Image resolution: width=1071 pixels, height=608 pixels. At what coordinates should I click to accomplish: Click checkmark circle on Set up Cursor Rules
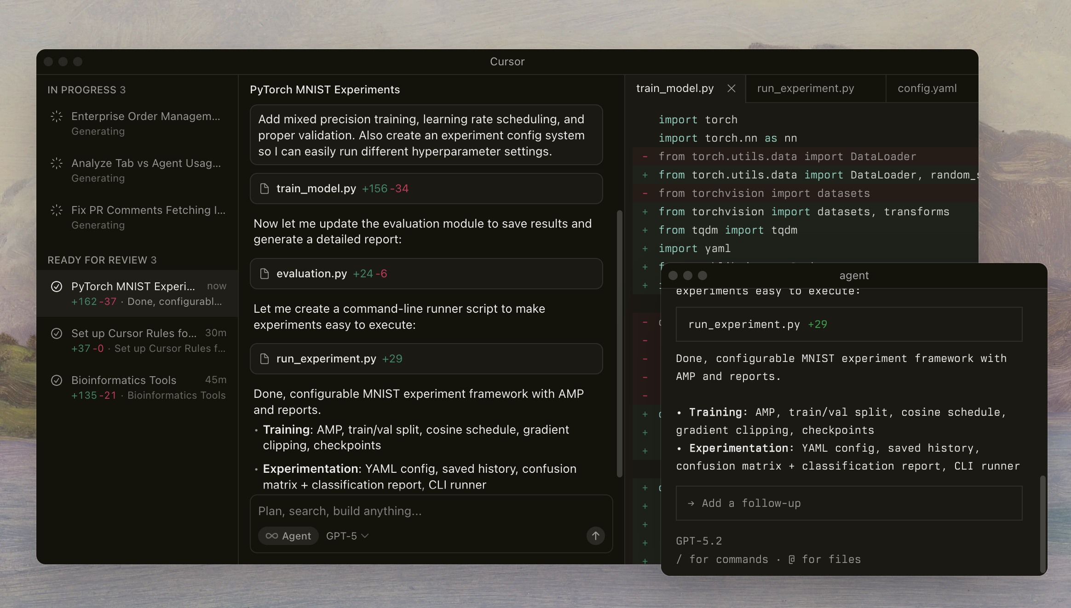tap(57, 333)
